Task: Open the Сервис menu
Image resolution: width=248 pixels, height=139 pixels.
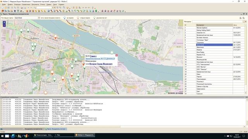Action: click(x=49, y=5)
